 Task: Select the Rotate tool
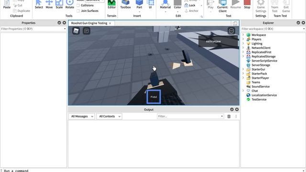70,4
